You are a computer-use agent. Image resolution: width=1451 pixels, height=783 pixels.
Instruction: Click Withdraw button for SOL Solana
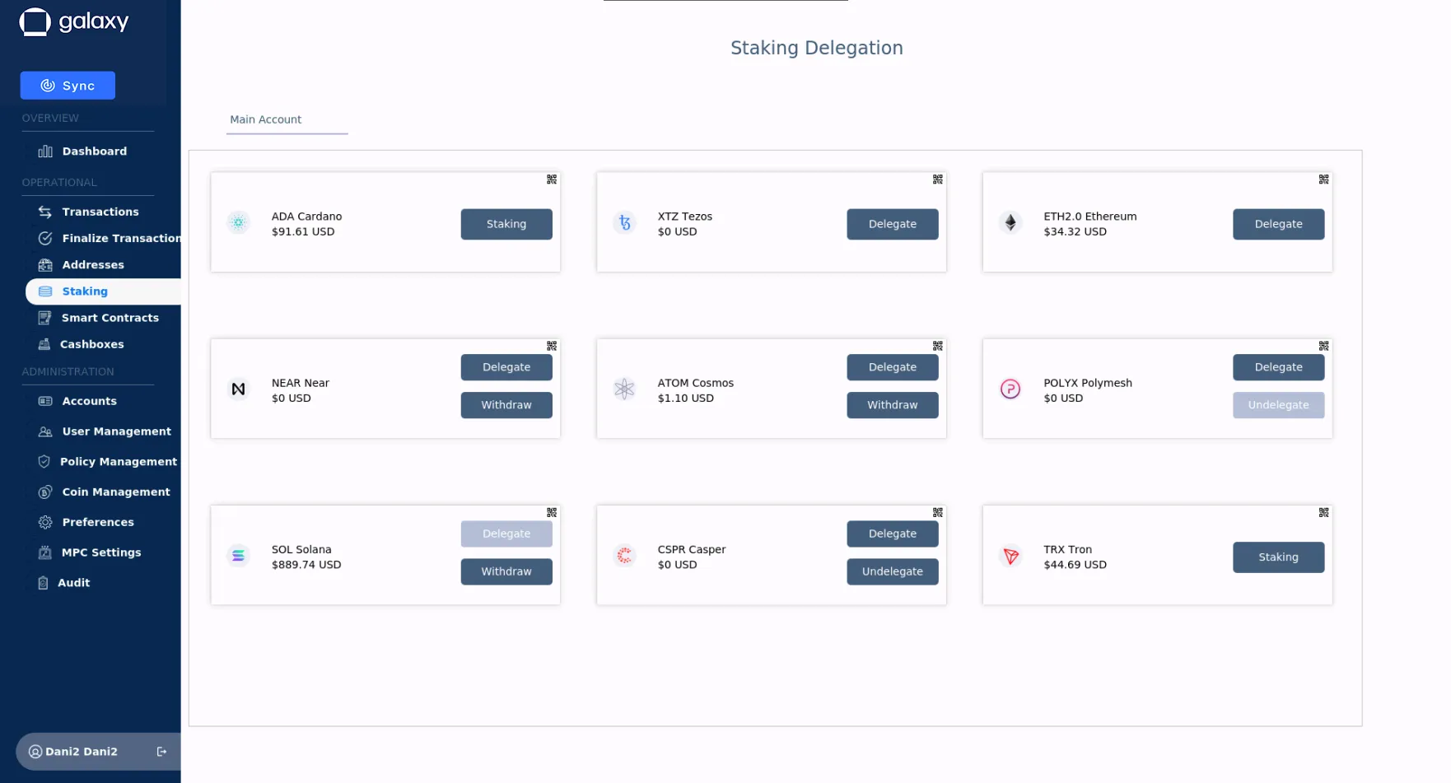506,571
